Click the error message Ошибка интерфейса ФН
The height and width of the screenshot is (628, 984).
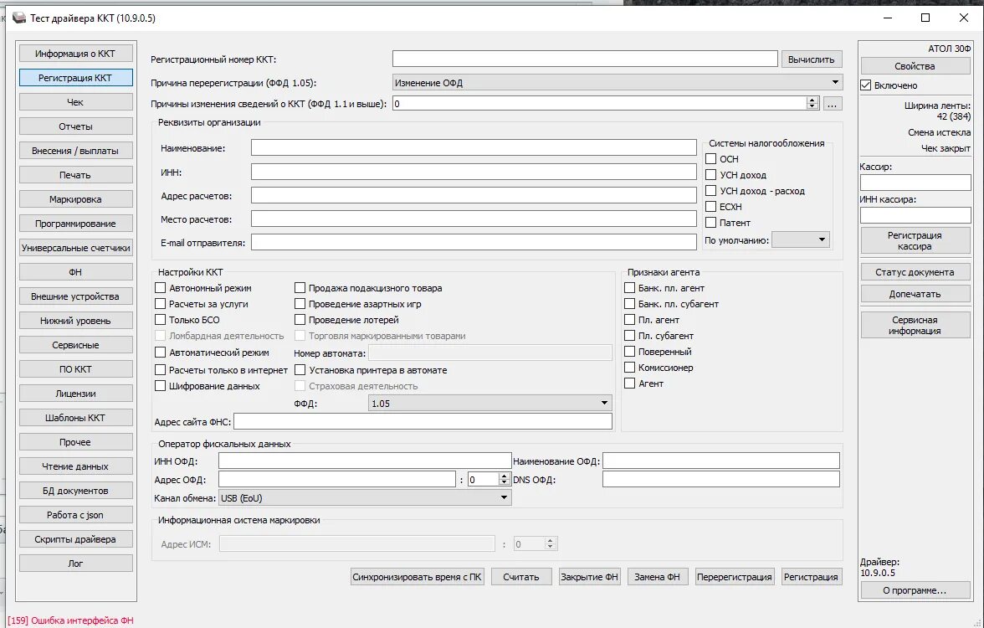[71, 620]
